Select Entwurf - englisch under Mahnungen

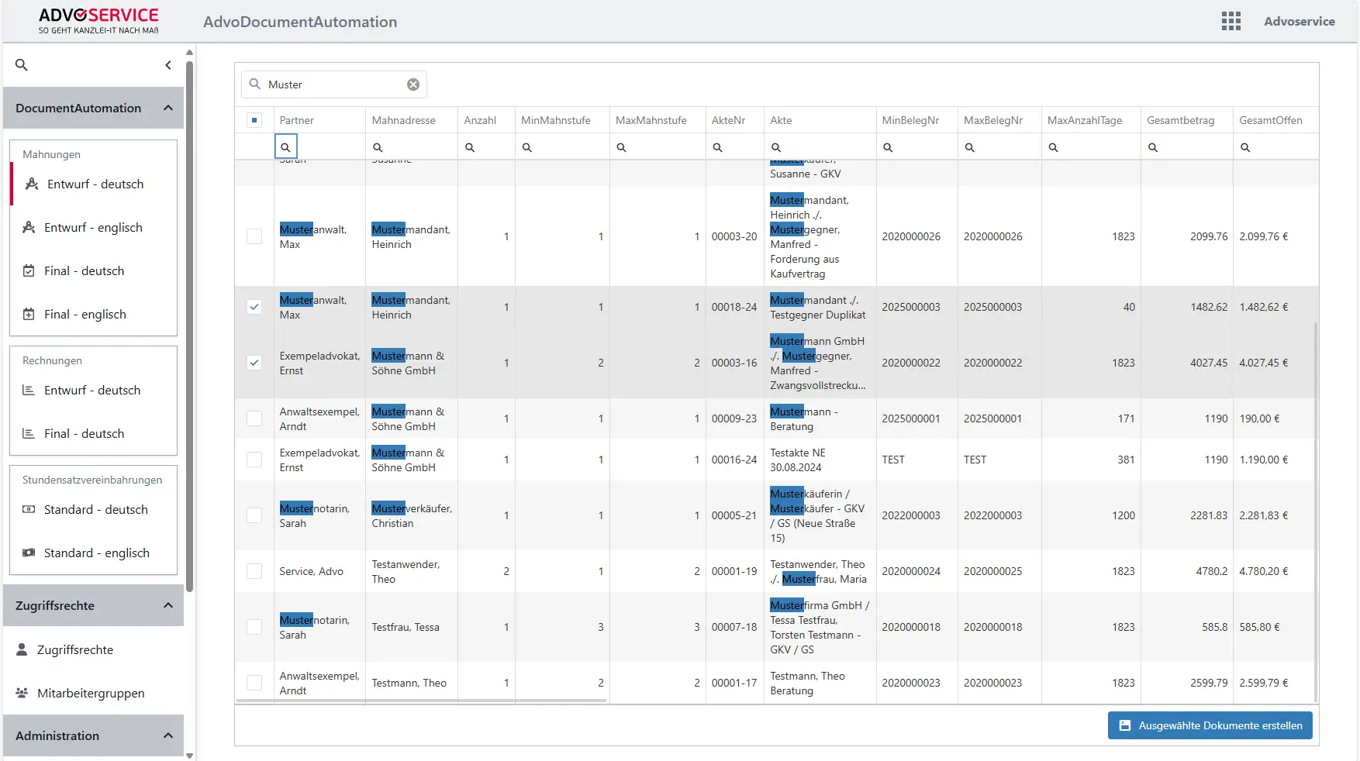(95, 227)
